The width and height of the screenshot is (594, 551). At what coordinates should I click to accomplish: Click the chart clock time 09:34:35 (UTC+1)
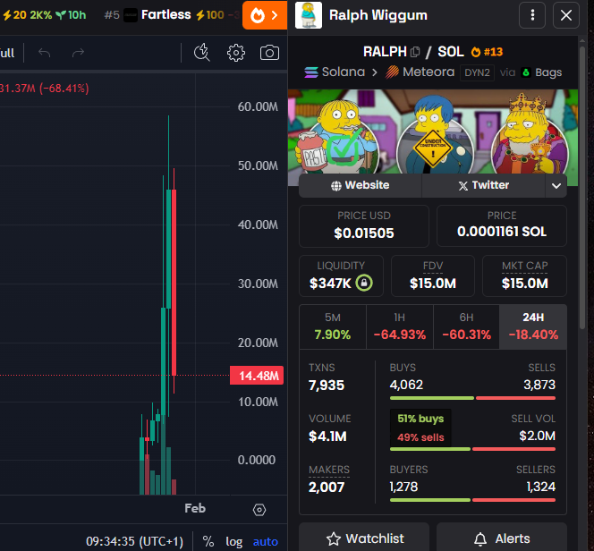[x=134, y=541]
